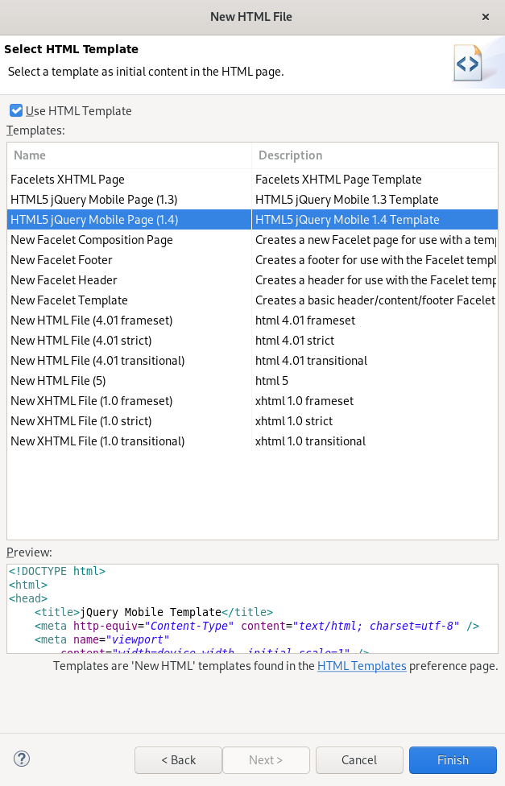Click the Back button
The width and height of the screenshot is (505, 786).
point(178,760)
